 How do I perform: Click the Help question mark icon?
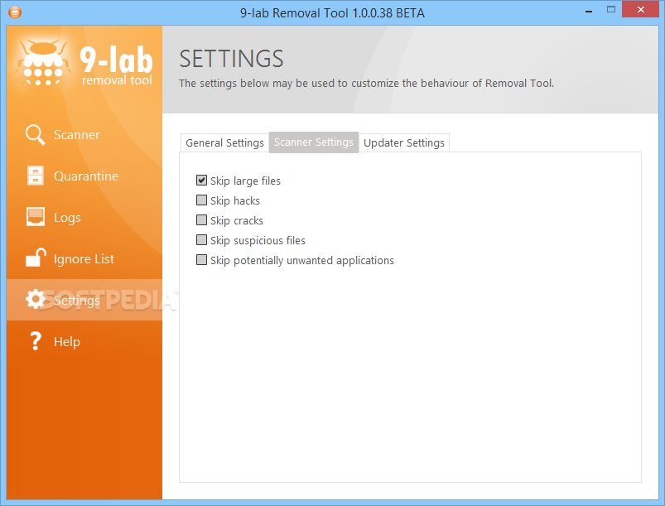pyautogui.click(x=36, y=341)
